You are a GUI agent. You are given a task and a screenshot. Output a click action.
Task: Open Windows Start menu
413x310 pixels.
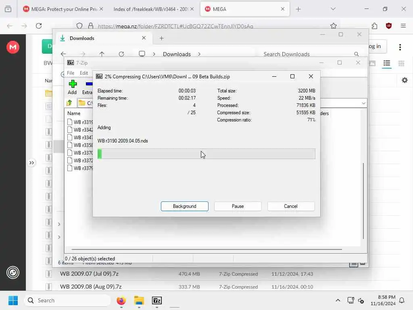(13, 300)
